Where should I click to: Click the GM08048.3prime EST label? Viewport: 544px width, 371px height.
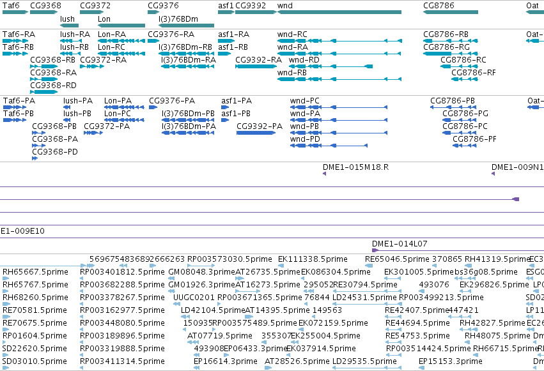pos(201,272)
